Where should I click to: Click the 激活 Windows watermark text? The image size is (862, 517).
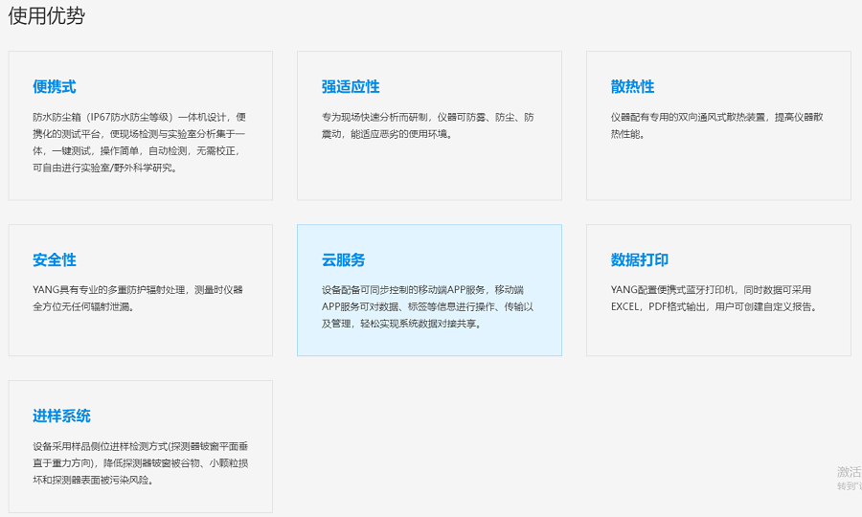[x=849, y=472]
